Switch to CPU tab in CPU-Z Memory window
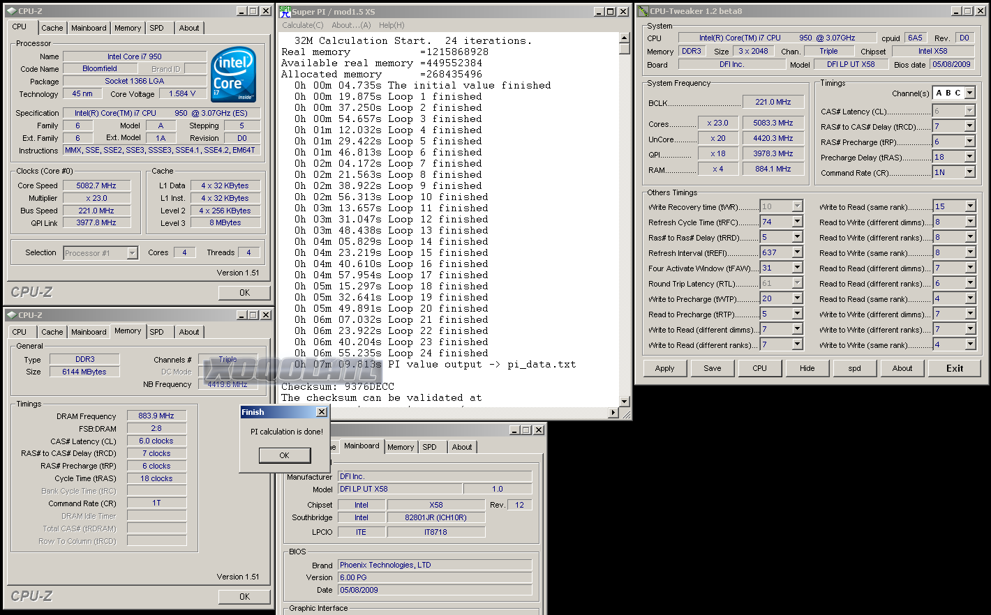This screenshot has height=615, width=991. click(x=20, y=332)
